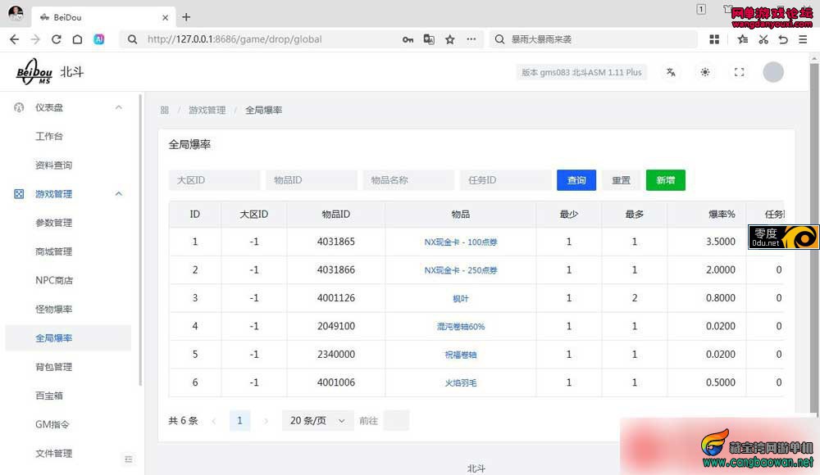Open the 枫叶 item link
Image resolution: width=820 pixels, height=475 pixels.
pos(460,298)
